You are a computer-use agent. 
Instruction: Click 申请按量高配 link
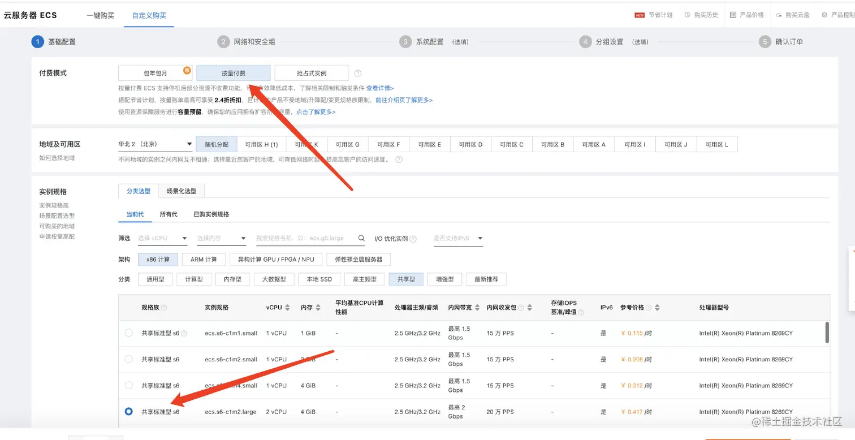57,236
